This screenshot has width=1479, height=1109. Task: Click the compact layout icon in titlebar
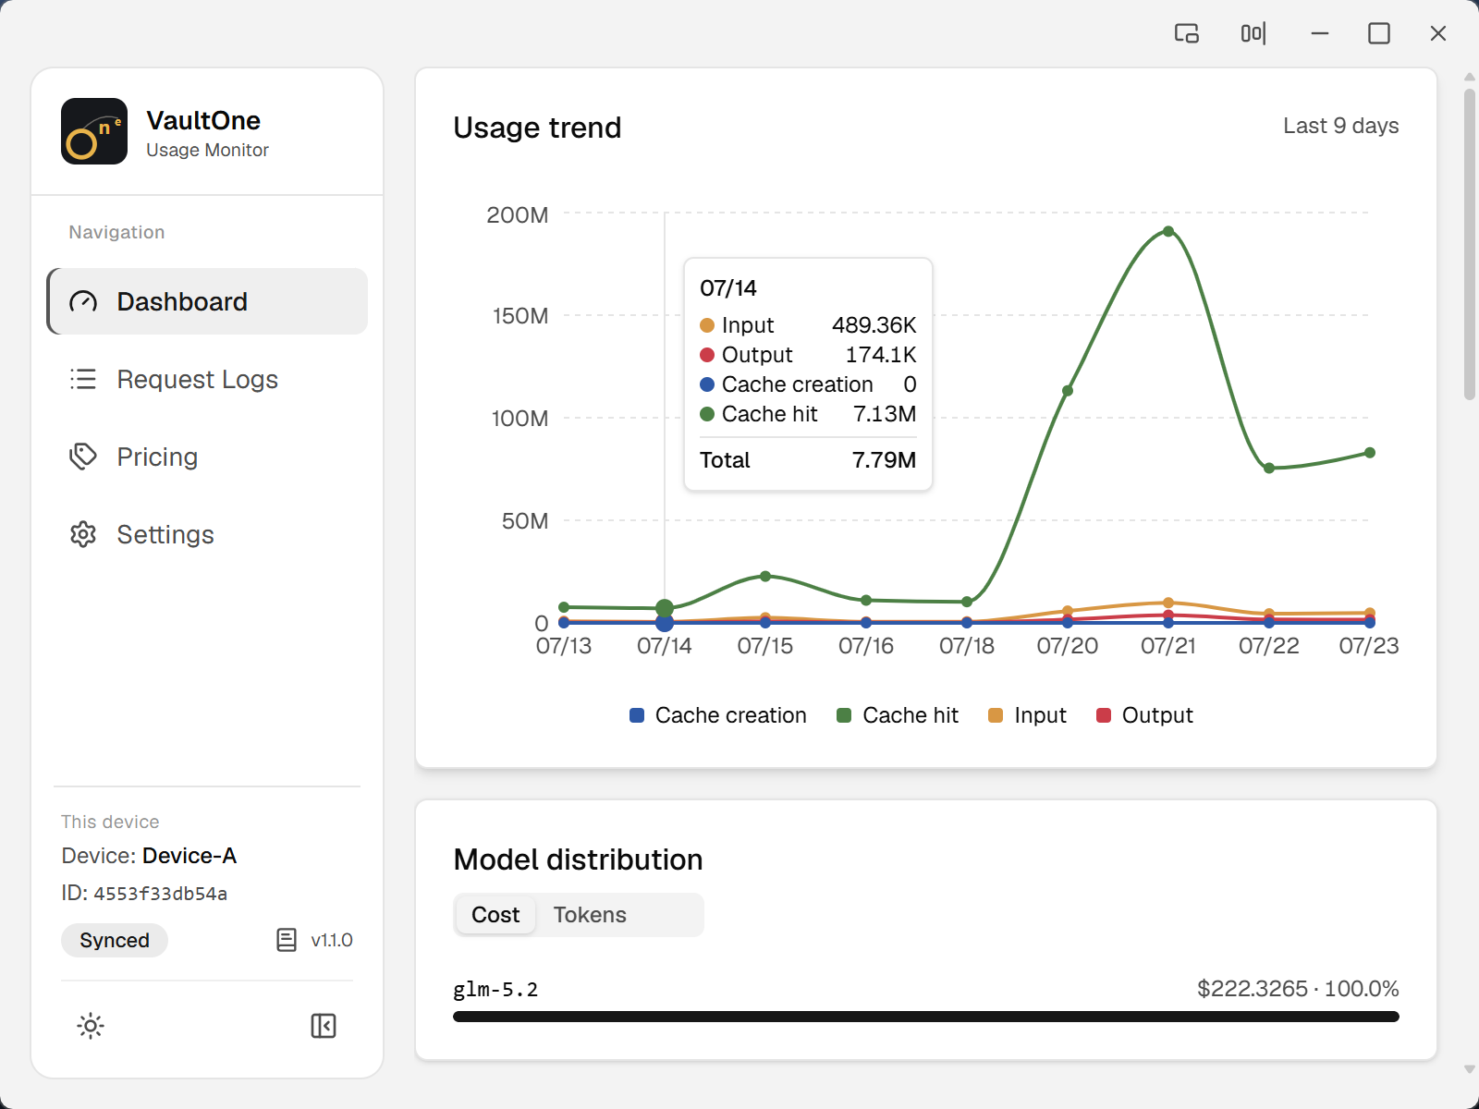click(x=1253, y=33)
